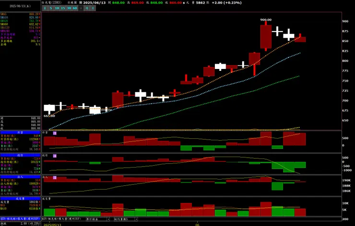Image resolution: width=355 pixels, height=226 pixels.
Task: Select the 5-minute timeframe button
Action: pos(51,8)
